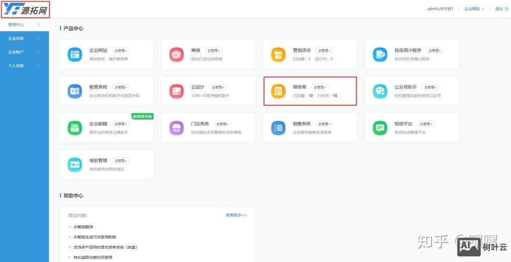Click 去管理 for 公众号助手
The width and height of the screenshot is (511, 262).
[x=431, y=88]
